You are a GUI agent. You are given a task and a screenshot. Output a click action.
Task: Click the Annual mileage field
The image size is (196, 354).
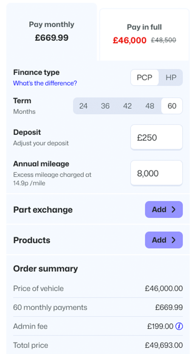click(156, 173)
